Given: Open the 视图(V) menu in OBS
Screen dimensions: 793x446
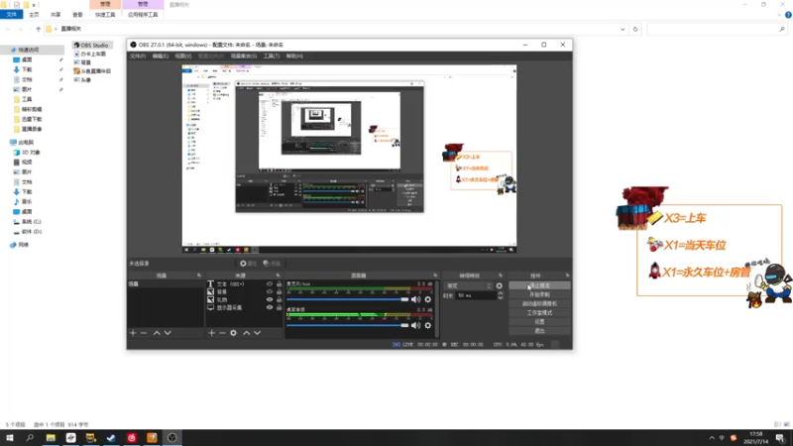Looking at the screenshot, I should coord(183,56).
